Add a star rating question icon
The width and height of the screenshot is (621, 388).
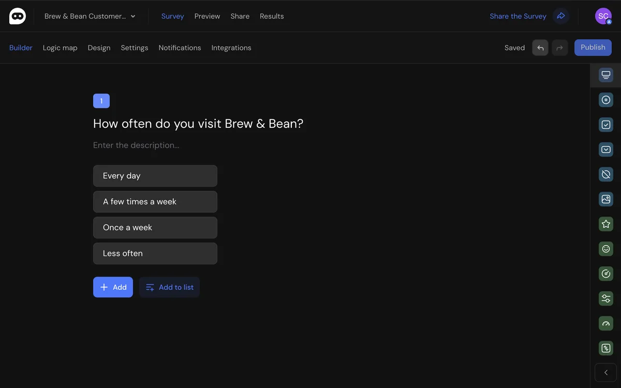point(606,224)
